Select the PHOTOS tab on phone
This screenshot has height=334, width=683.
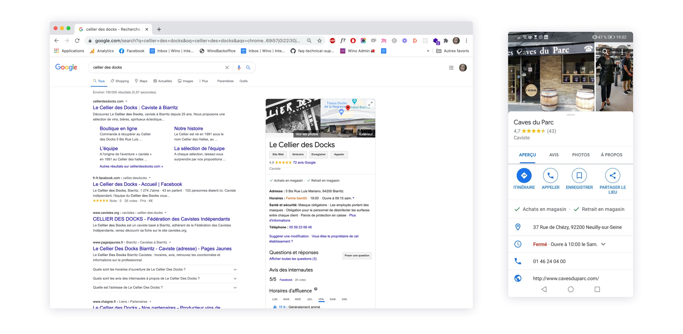581,155
